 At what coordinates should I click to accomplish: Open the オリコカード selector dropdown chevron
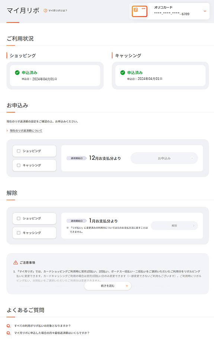pyautogui.click(x=205, y=11)
